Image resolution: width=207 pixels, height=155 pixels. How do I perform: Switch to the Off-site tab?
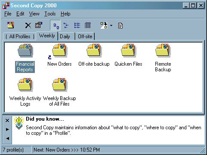click(85, 36)
